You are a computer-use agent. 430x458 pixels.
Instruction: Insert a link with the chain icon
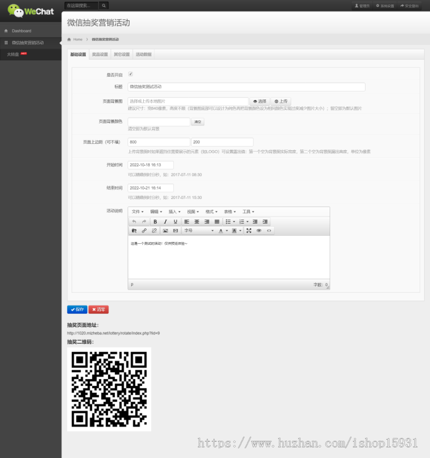144,230
